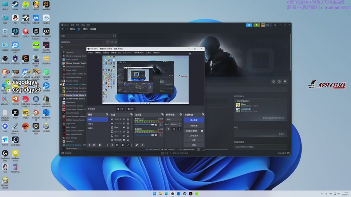Viewport: 351px width, 197px height.
Task: Open advanced audio properties in mixer footer
Action: pos(136,145)
